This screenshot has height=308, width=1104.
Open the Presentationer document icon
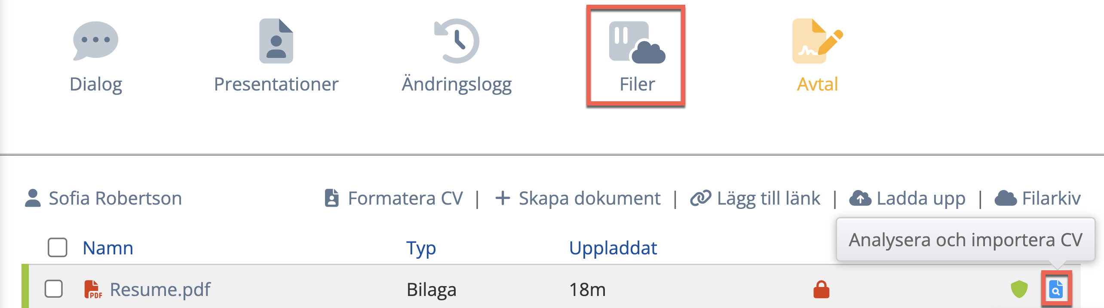276,41
